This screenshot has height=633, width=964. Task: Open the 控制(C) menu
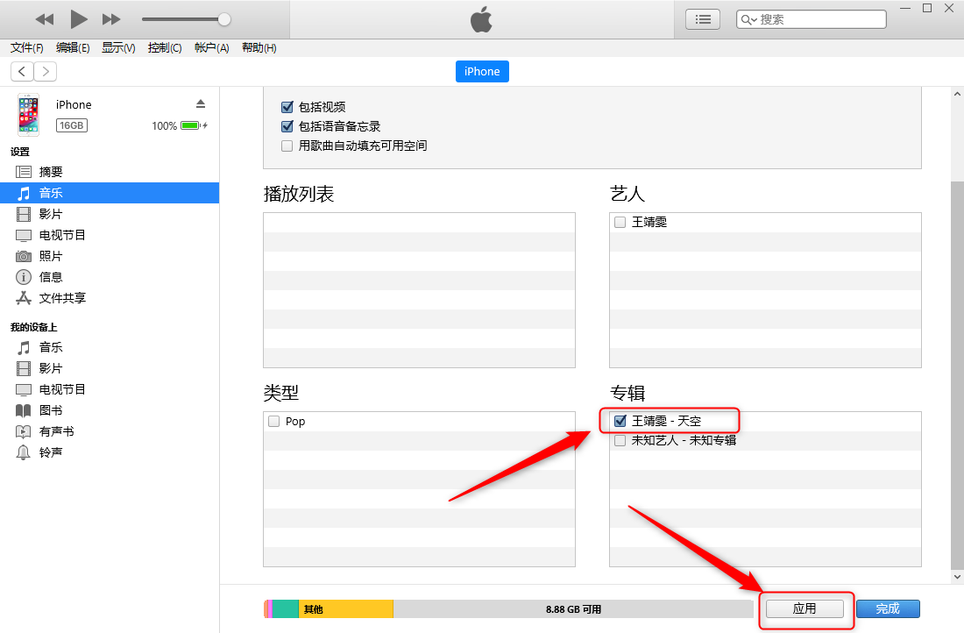[x=165, y=48]
